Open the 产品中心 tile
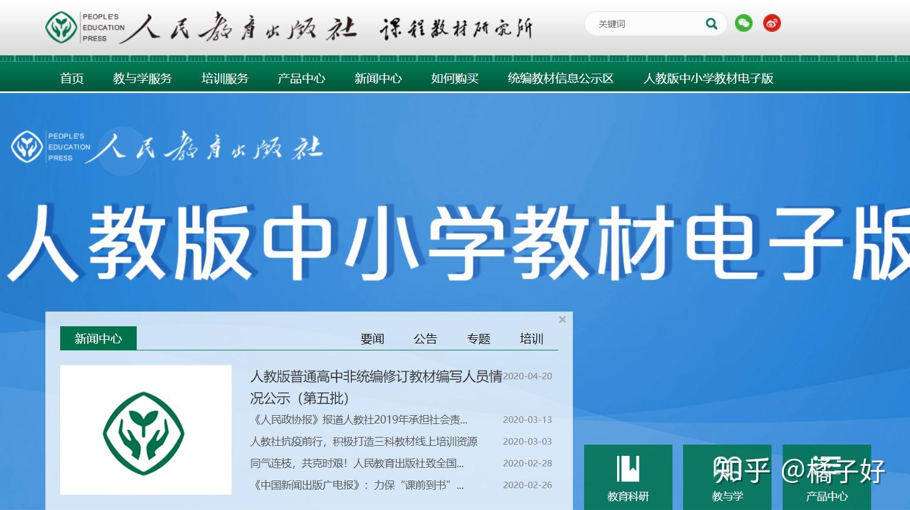The image size is (910, 510). pos(827,477)
